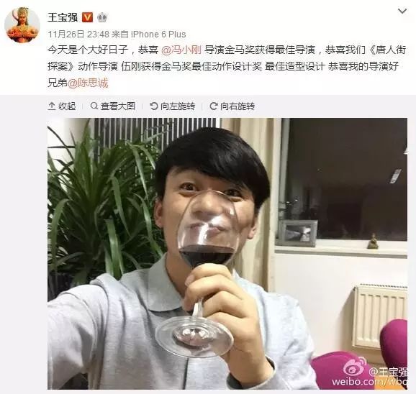Viewport: 416px width, 394px height.
Task: Click the upward arrow collapse icon
Action: [x=52, y=106]
